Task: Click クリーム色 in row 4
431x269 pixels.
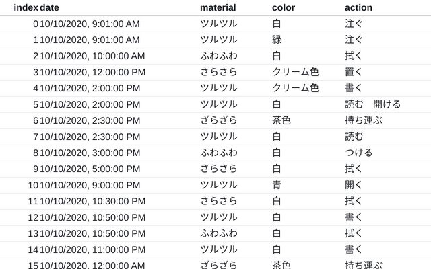Action: [x=295, y=88]
